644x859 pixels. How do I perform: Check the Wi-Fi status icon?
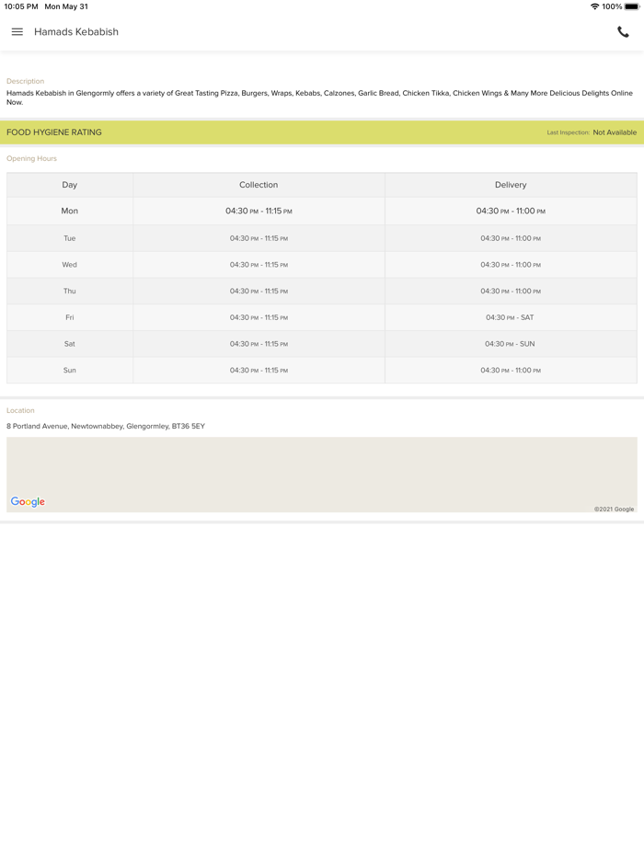coord(594,6)
